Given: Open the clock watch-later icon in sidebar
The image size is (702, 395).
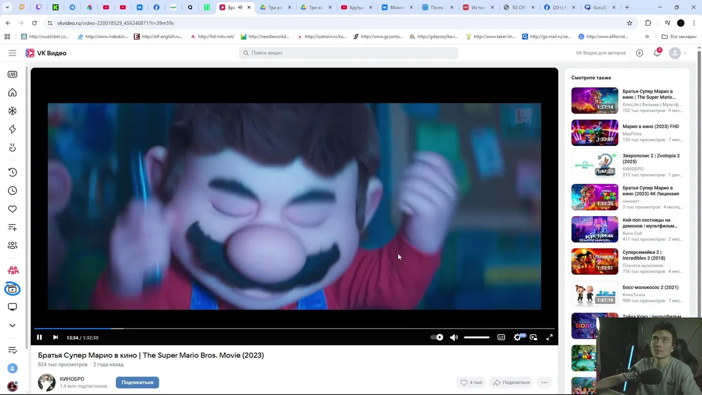Looking at the screenshot, I should pos(12,190).
